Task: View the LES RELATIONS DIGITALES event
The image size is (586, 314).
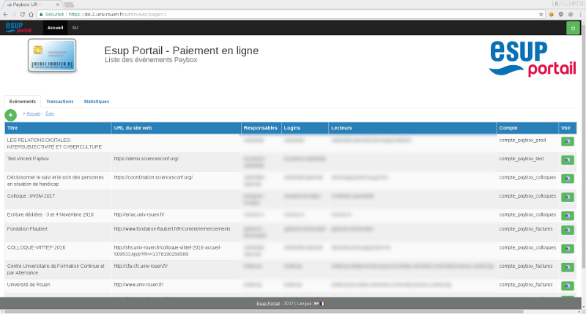Action: [x=568, y=141]
